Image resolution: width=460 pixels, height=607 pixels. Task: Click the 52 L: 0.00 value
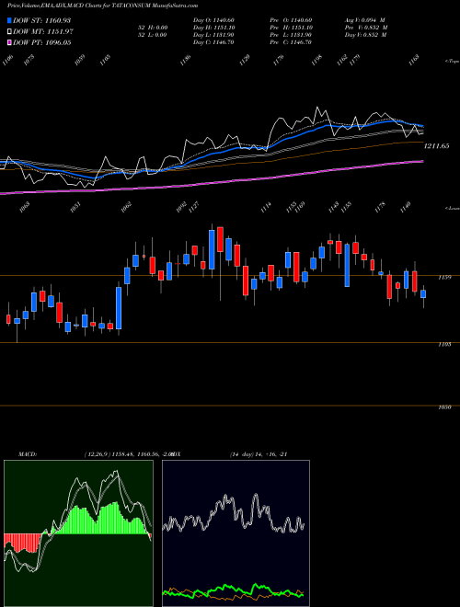152,35
